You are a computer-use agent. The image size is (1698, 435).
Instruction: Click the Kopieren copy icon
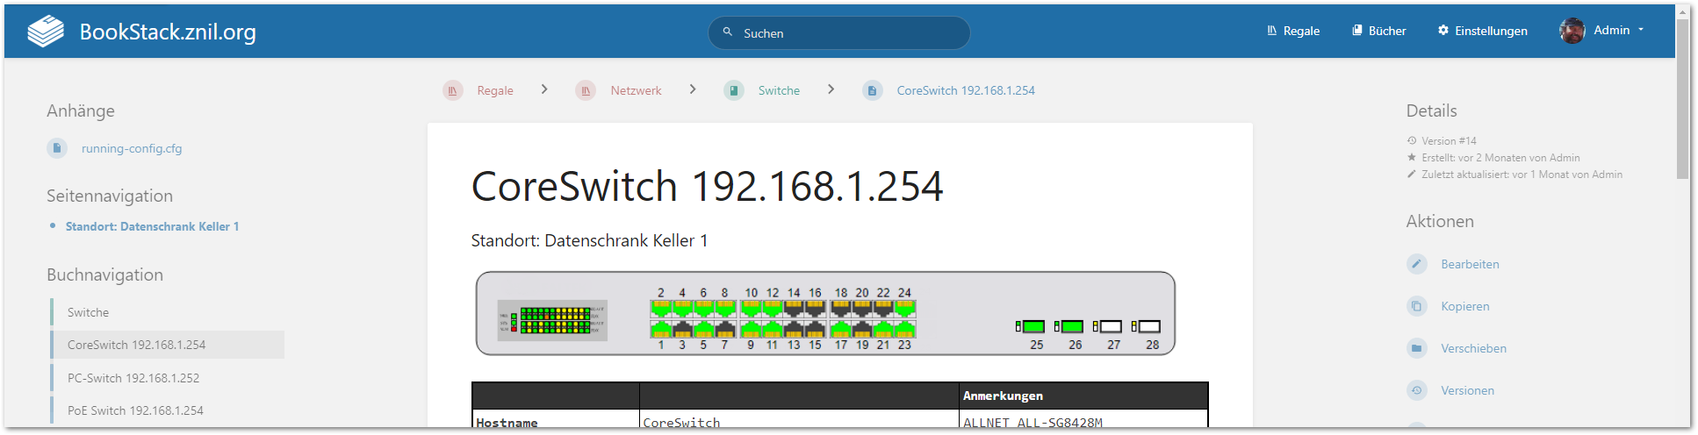[x=1417, y=306]
